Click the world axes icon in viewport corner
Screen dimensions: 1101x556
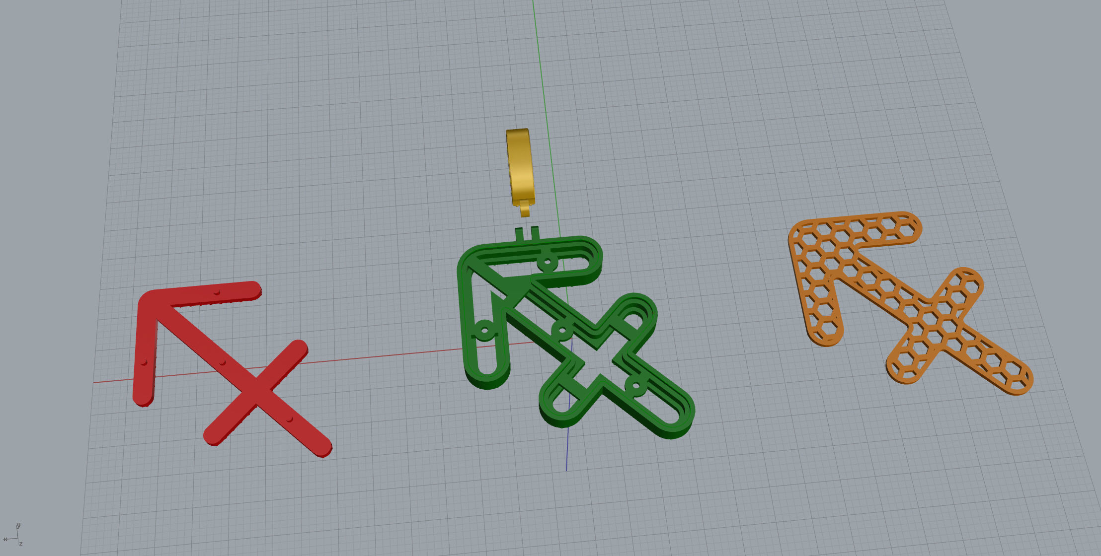[13, 534]
